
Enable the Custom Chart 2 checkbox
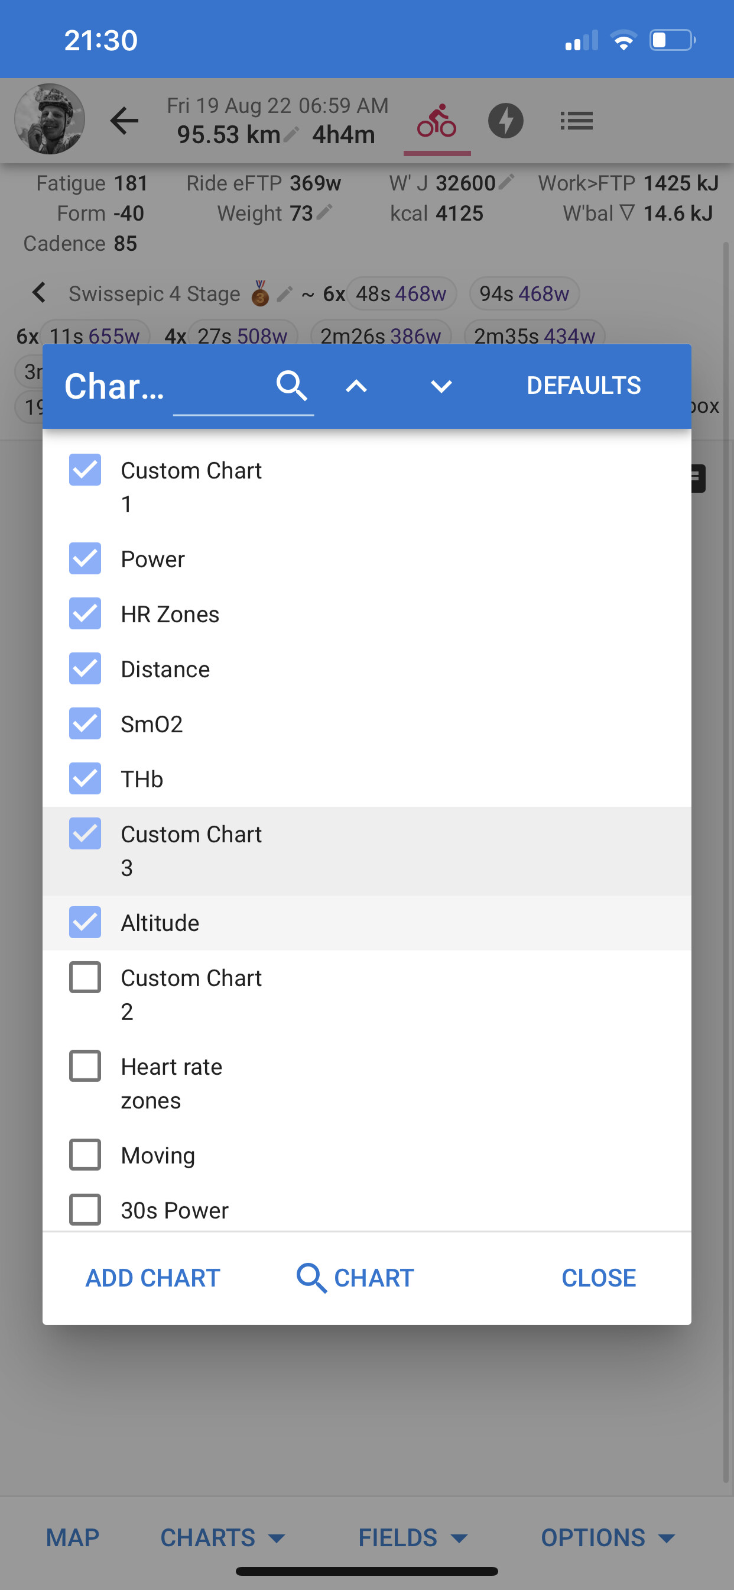click(x=85, y=978)
